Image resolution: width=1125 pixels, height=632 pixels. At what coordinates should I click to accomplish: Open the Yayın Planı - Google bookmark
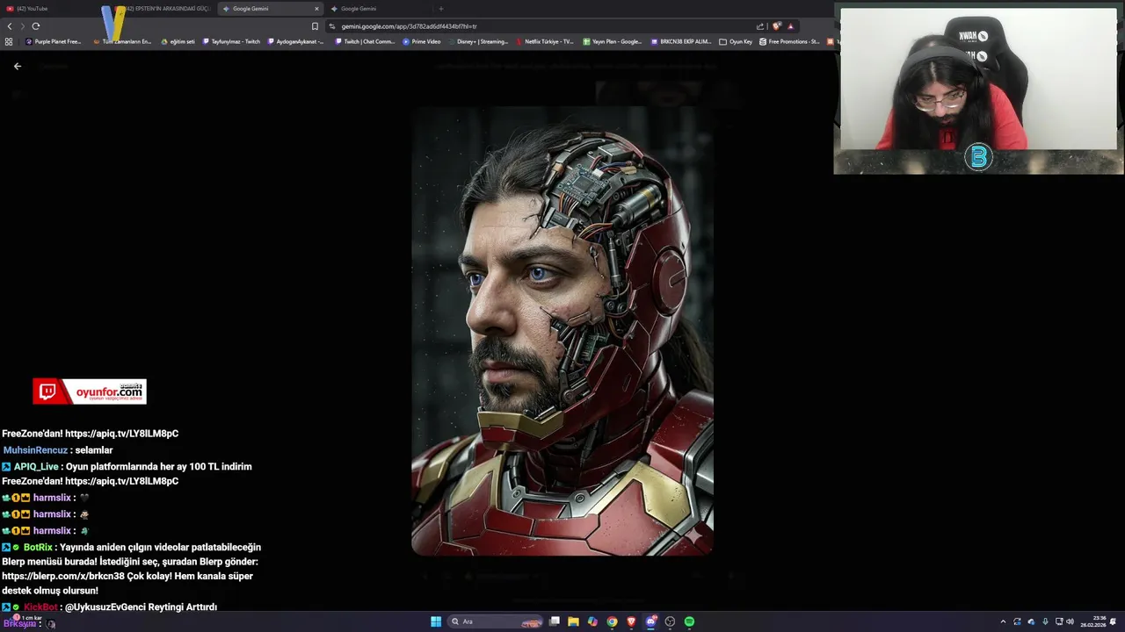[x=612, y=41]
